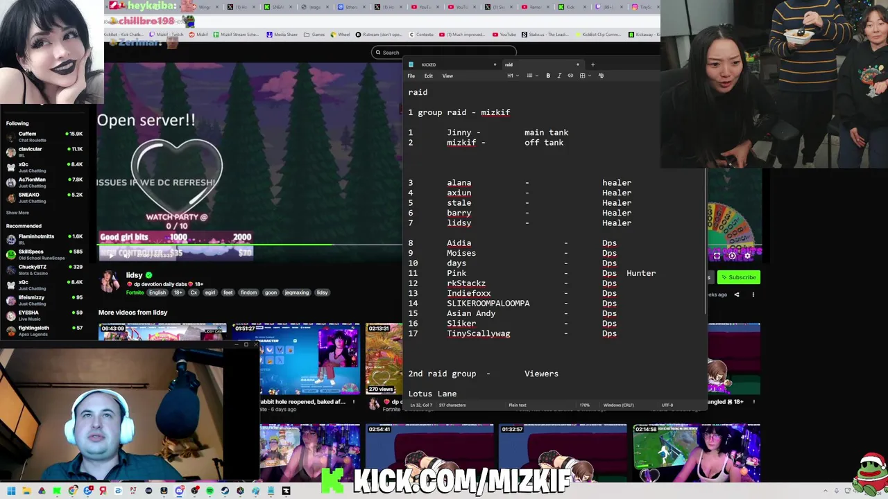This screenshot has width=888, height=499.
Task: Open Discord from the taskbar
Action: pos(179,491)
